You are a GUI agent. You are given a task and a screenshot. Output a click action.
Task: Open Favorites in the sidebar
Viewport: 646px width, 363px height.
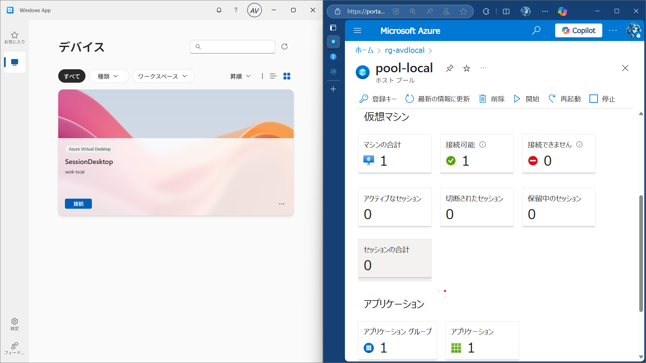click(14, 37)
